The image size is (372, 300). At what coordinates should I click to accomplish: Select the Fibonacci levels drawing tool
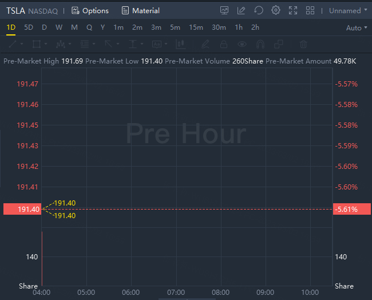pos(85,44)
